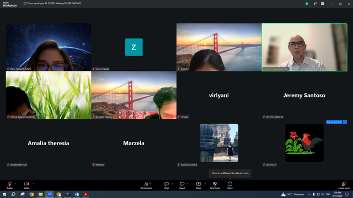This screenshot has height=198, width=353.
Task: Open the clock and date in tray
Action: click(337, 194)
